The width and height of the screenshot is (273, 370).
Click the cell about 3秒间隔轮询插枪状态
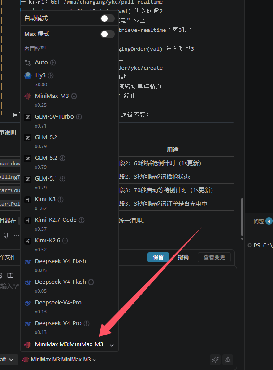[177, 176]
